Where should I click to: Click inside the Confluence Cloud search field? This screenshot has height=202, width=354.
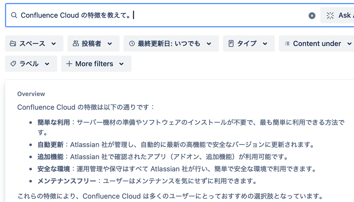[162, 15]
